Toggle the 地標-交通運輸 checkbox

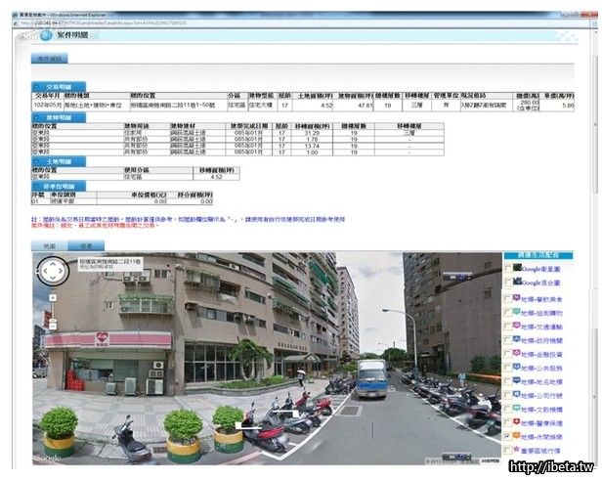pyautogui.click(x=507, y=328)
